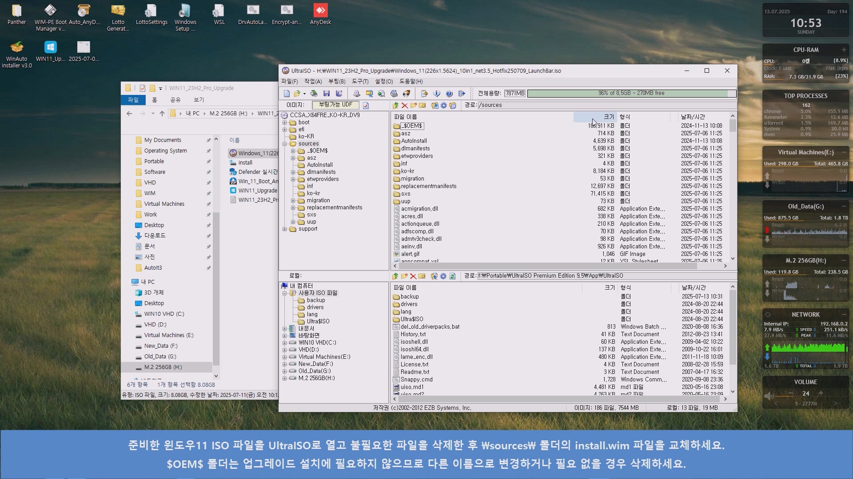Click the Mount to virtual drive icon

pos(394,94)
